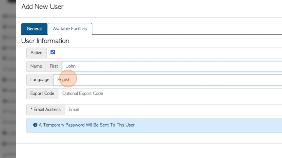This screenshot has width=282, height=158.
Task: Click the Export Code label
Action: tap(42, 94)
